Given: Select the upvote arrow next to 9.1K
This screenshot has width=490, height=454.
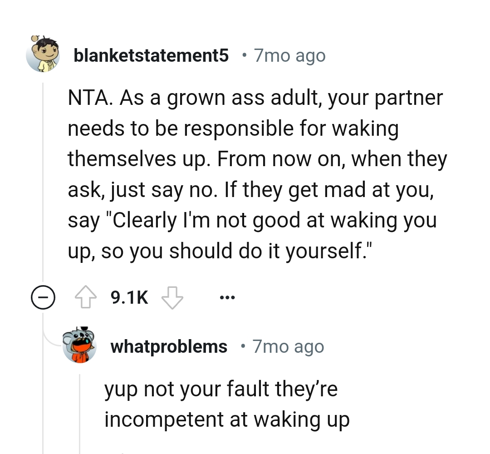Looking at the screenshot, I should pyautogui.click(x=86, y=296).
